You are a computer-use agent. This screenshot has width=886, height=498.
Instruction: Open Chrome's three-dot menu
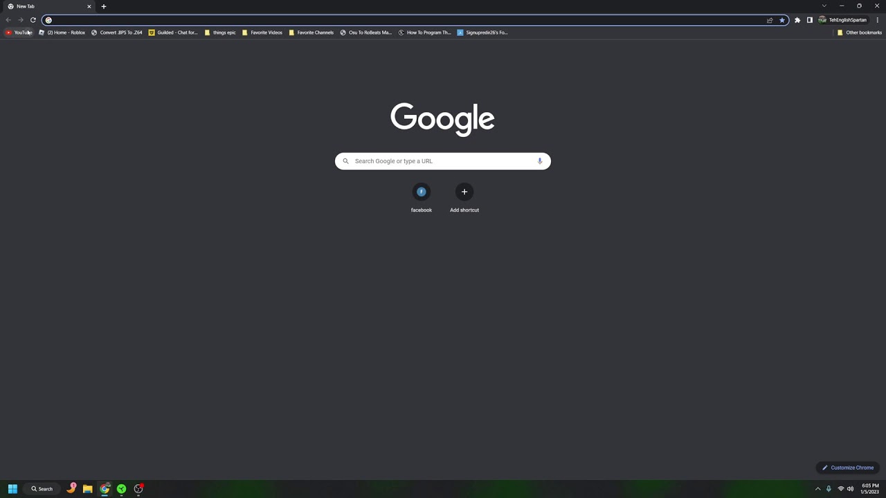(878, 20)
